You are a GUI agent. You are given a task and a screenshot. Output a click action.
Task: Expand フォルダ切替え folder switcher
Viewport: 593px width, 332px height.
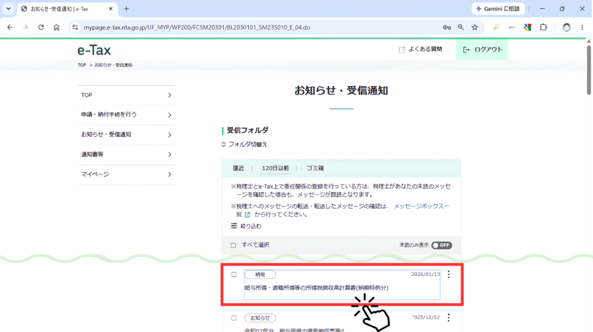pyautogui.click(x=244, y=144)
